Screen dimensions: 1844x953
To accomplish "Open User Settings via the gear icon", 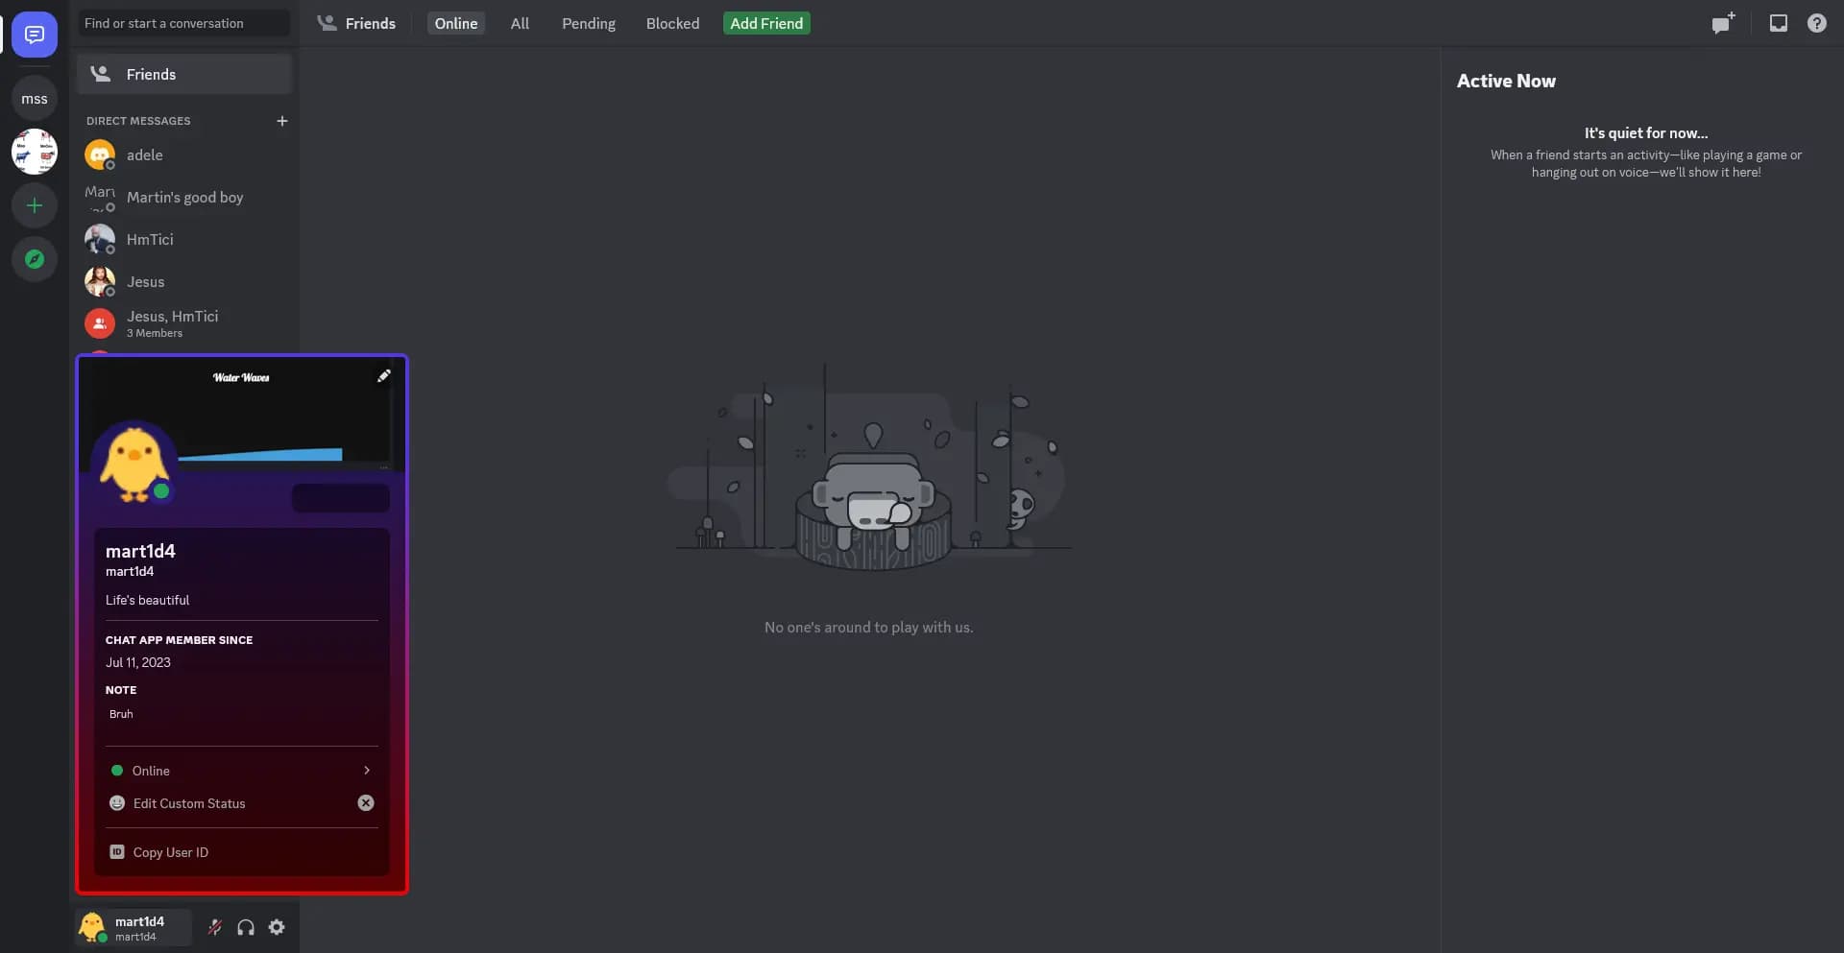I will pyautogui.click(x=277, y=927).
